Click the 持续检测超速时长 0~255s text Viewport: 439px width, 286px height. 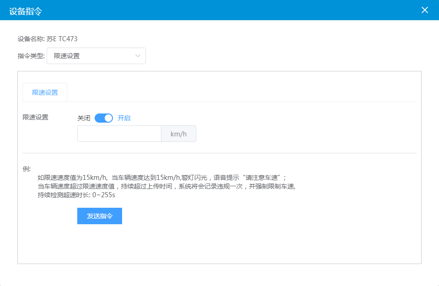pos(76,195)
